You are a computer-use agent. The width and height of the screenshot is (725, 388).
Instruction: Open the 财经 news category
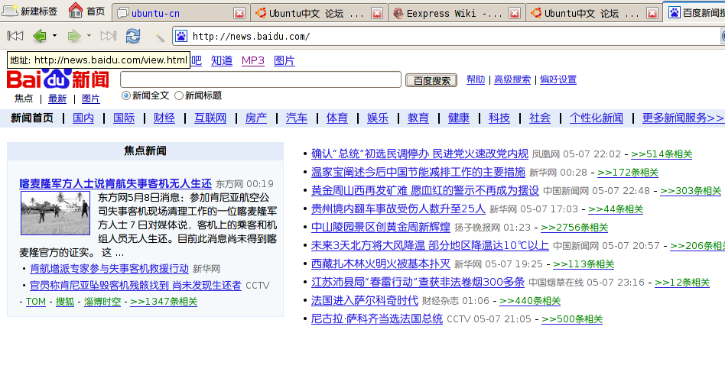click(164, 118)
